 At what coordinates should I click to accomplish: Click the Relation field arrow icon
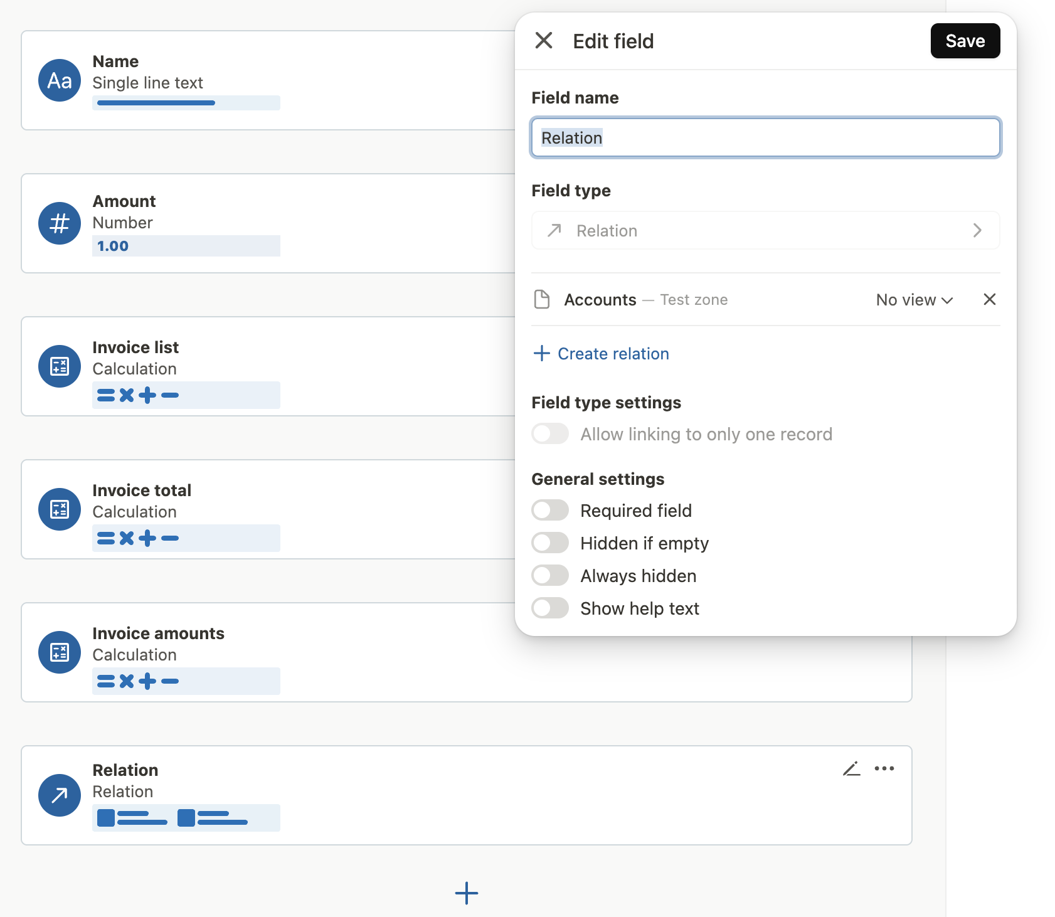click(x=60, y=795)
